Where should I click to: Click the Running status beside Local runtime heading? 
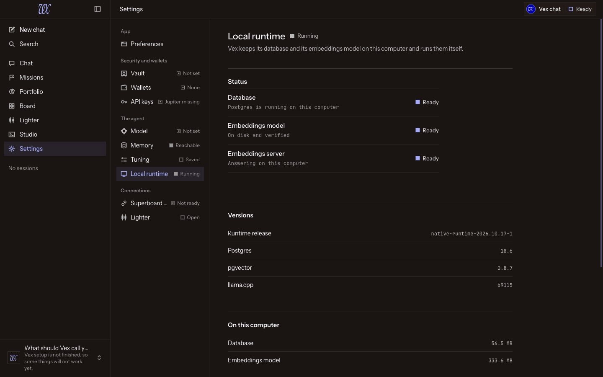[x=304, y=36]
